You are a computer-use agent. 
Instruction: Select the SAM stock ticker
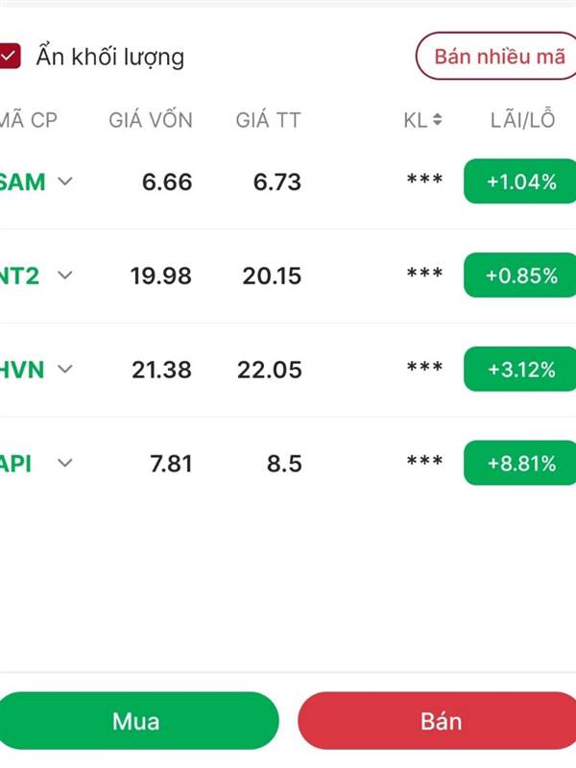pyautogui.click(x=22, y=181)
